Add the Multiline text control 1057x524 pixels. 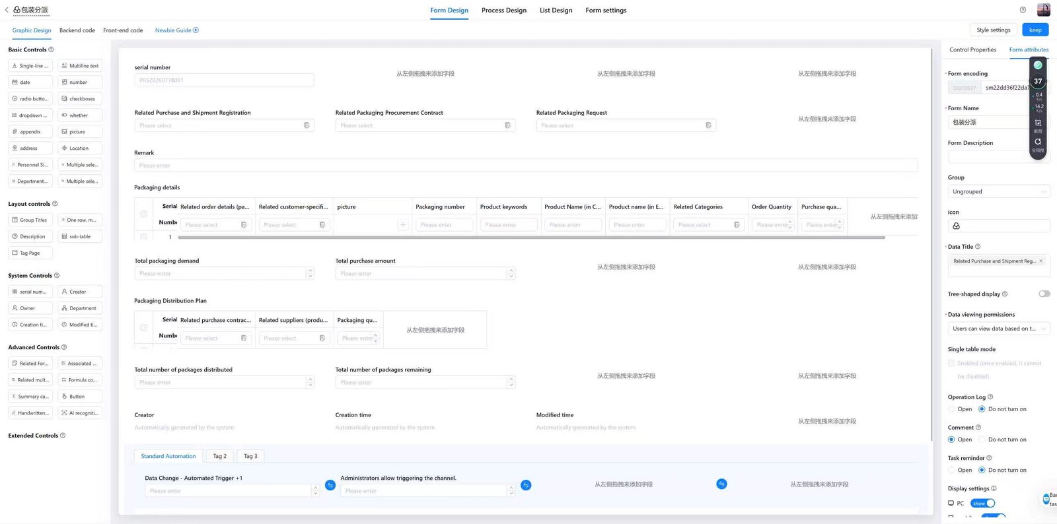(80, 66)
